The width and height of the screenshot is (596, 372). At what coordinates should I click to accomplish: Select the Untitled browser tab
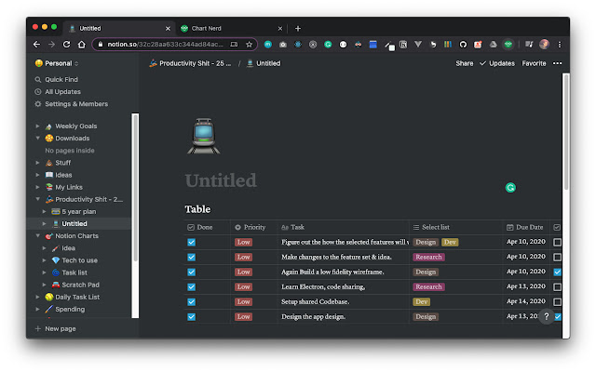tap(118, 29)
